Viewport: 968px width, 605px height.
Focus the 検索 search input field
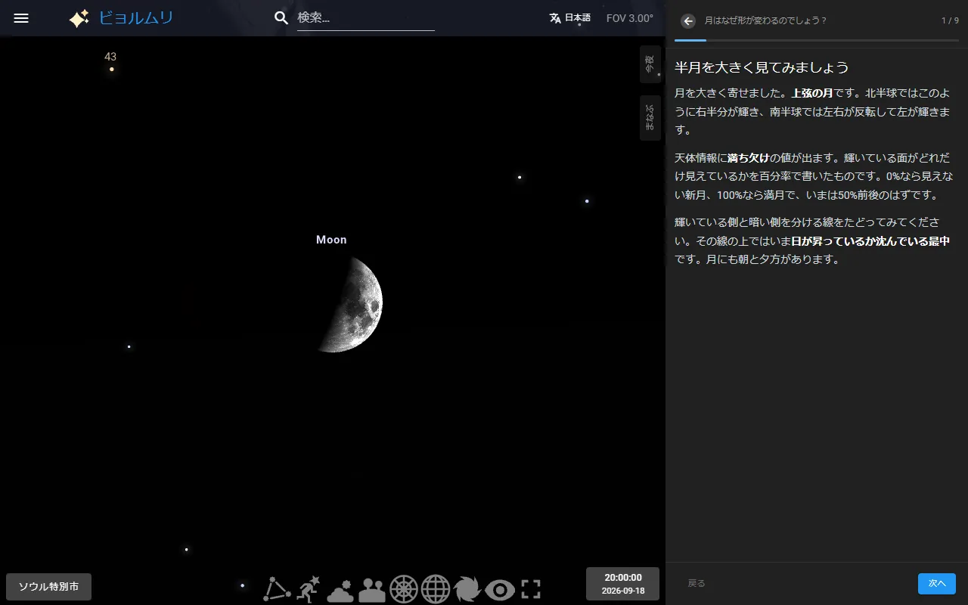[365, 18]
